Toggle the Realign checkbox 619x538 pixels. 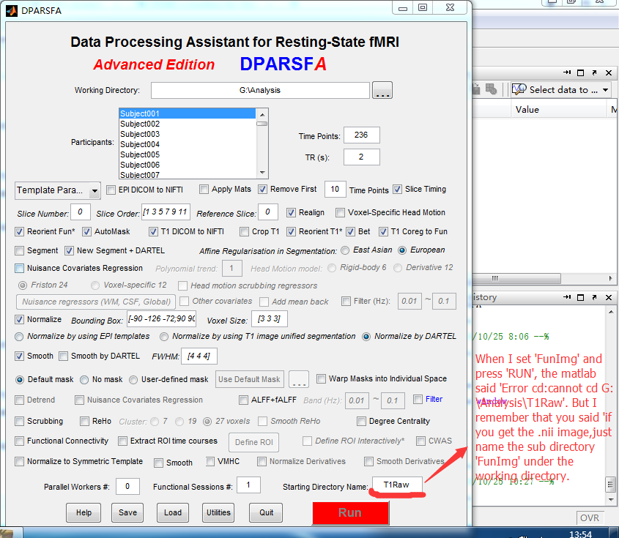point(292,212)
